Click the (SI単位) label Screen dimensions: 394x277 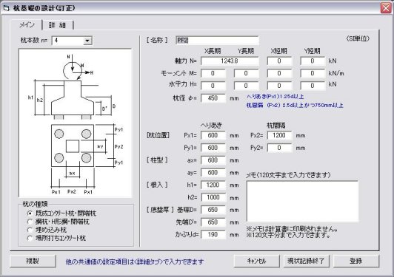(358, 38)
